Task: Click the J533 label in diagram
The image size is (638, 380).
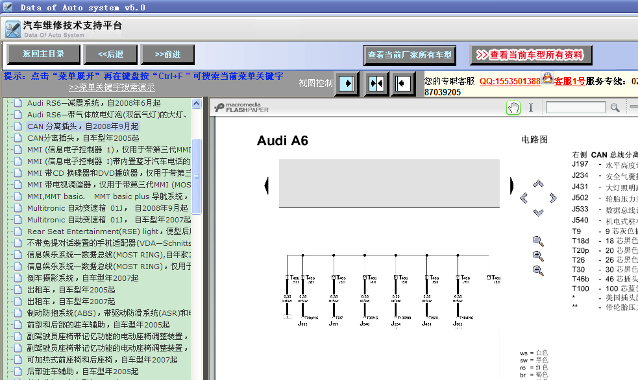Action: pyautogui.click(x=302, y=324)
